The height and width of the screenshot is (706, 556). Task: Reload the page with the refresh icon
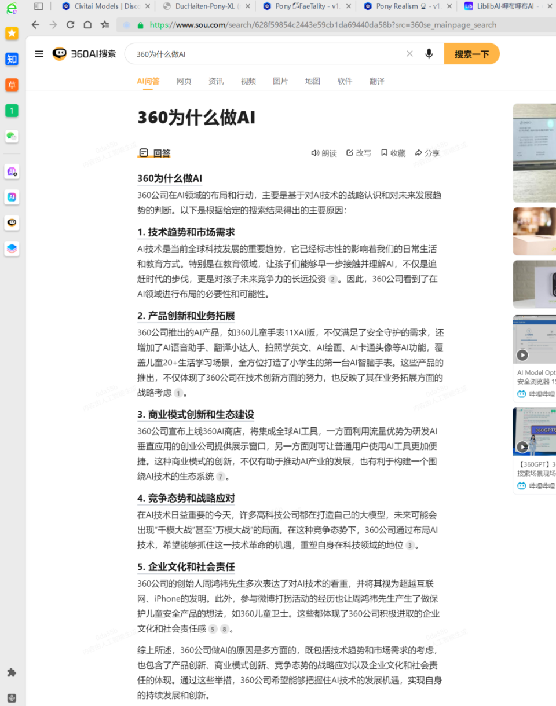tap(70, 25)
